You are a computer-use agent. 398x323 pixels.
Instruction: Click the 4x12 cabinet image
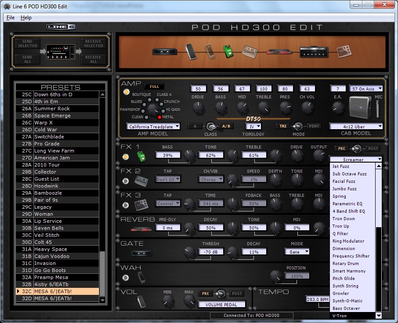point(360,107)
